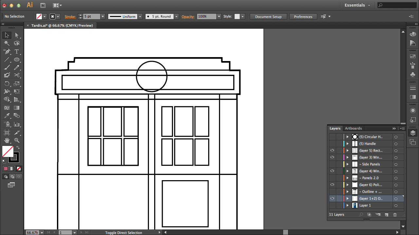Select the Tardis.ai document tab
Screen dimensions: 419x235
[62, 25]
